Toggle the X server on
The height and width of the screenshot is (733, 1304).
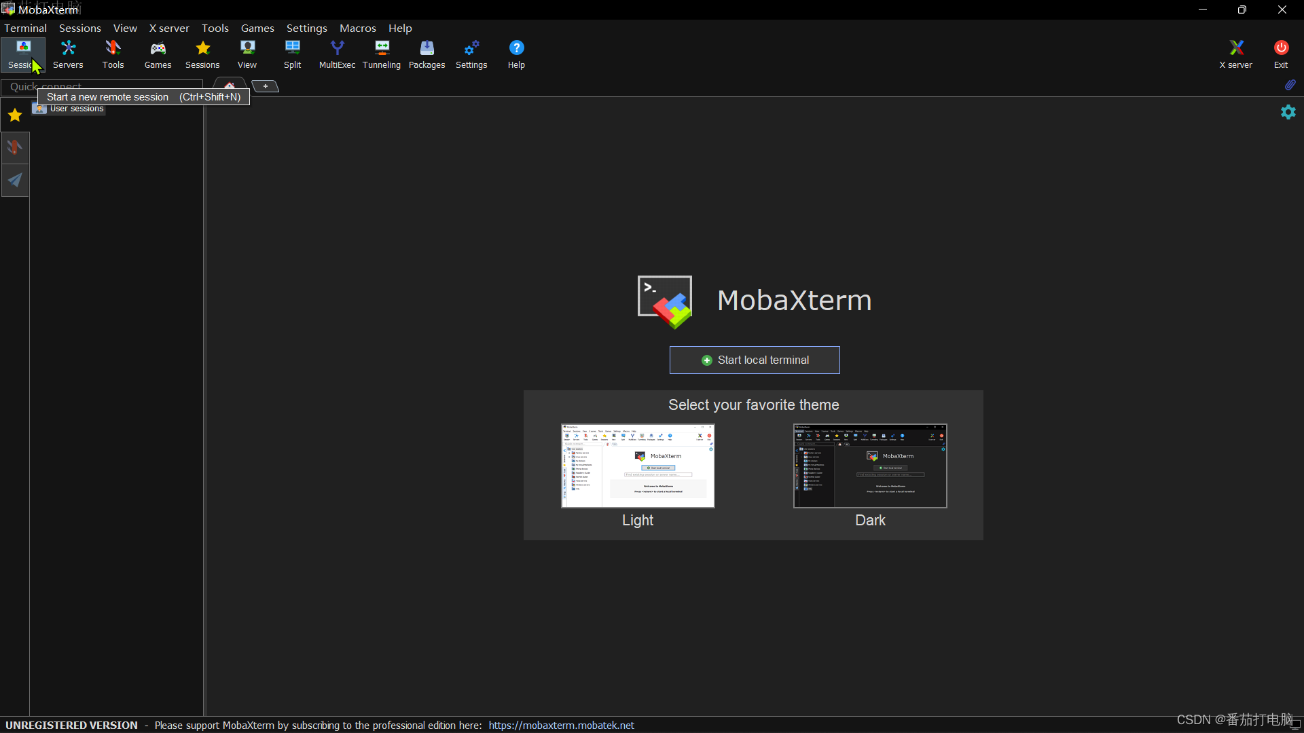[x=1235, y=54]
